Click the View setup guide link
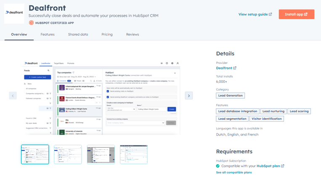Image resolution: width=321 pixels, height=178 pixels. tap(255, 14)
